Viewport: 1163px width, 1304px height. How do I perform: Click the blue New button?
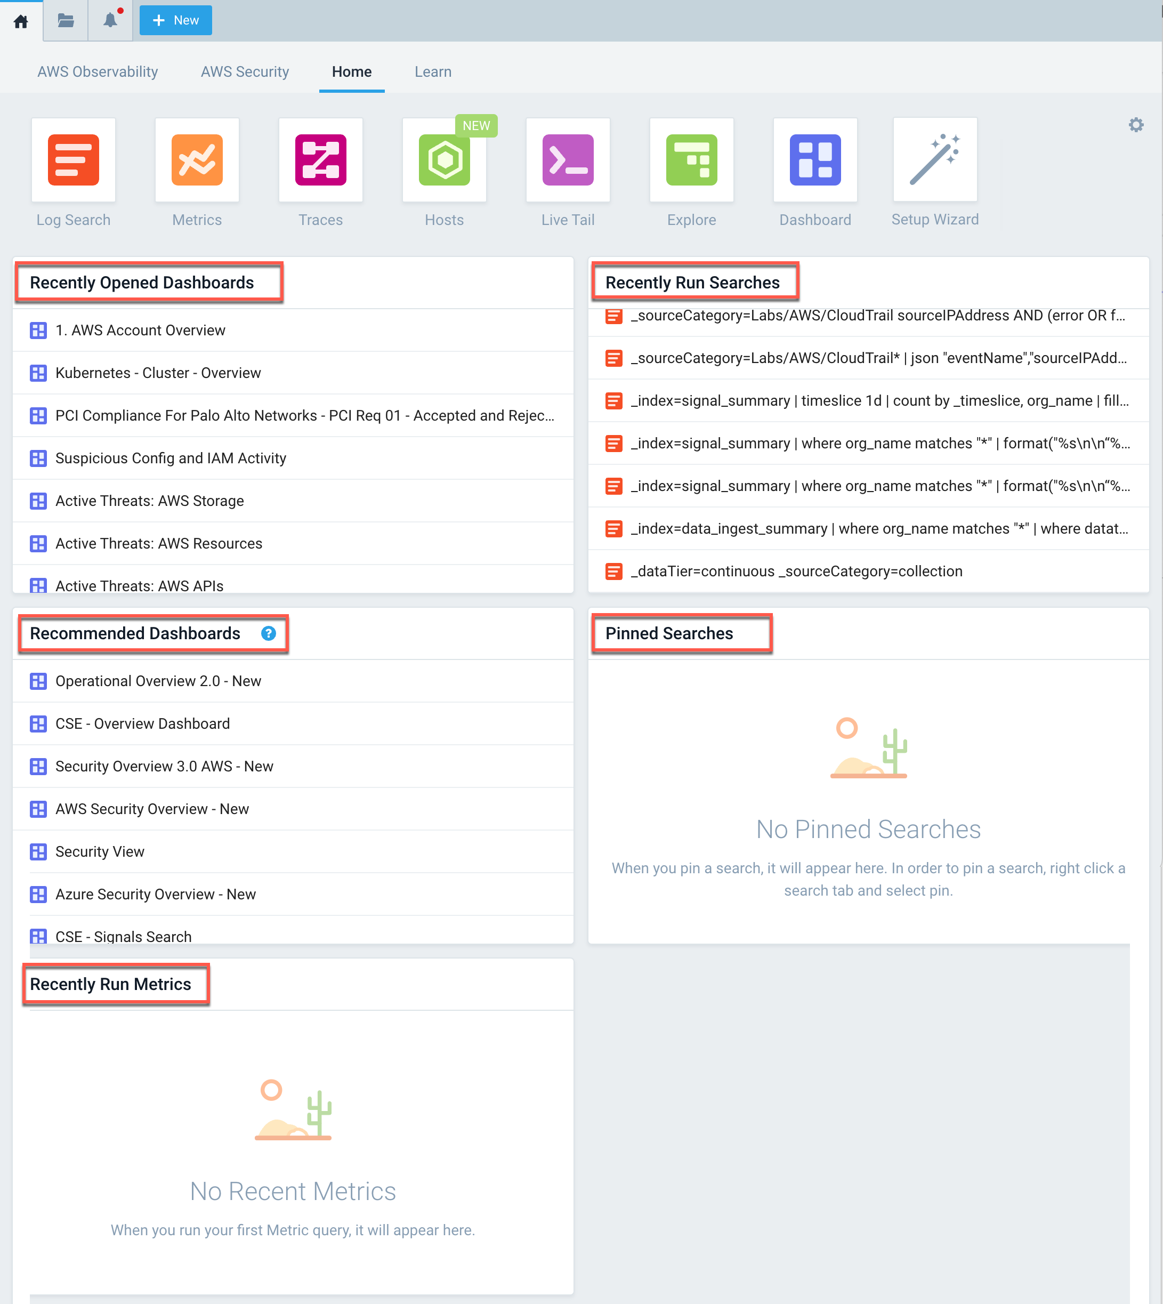click(x=176, y=20)
